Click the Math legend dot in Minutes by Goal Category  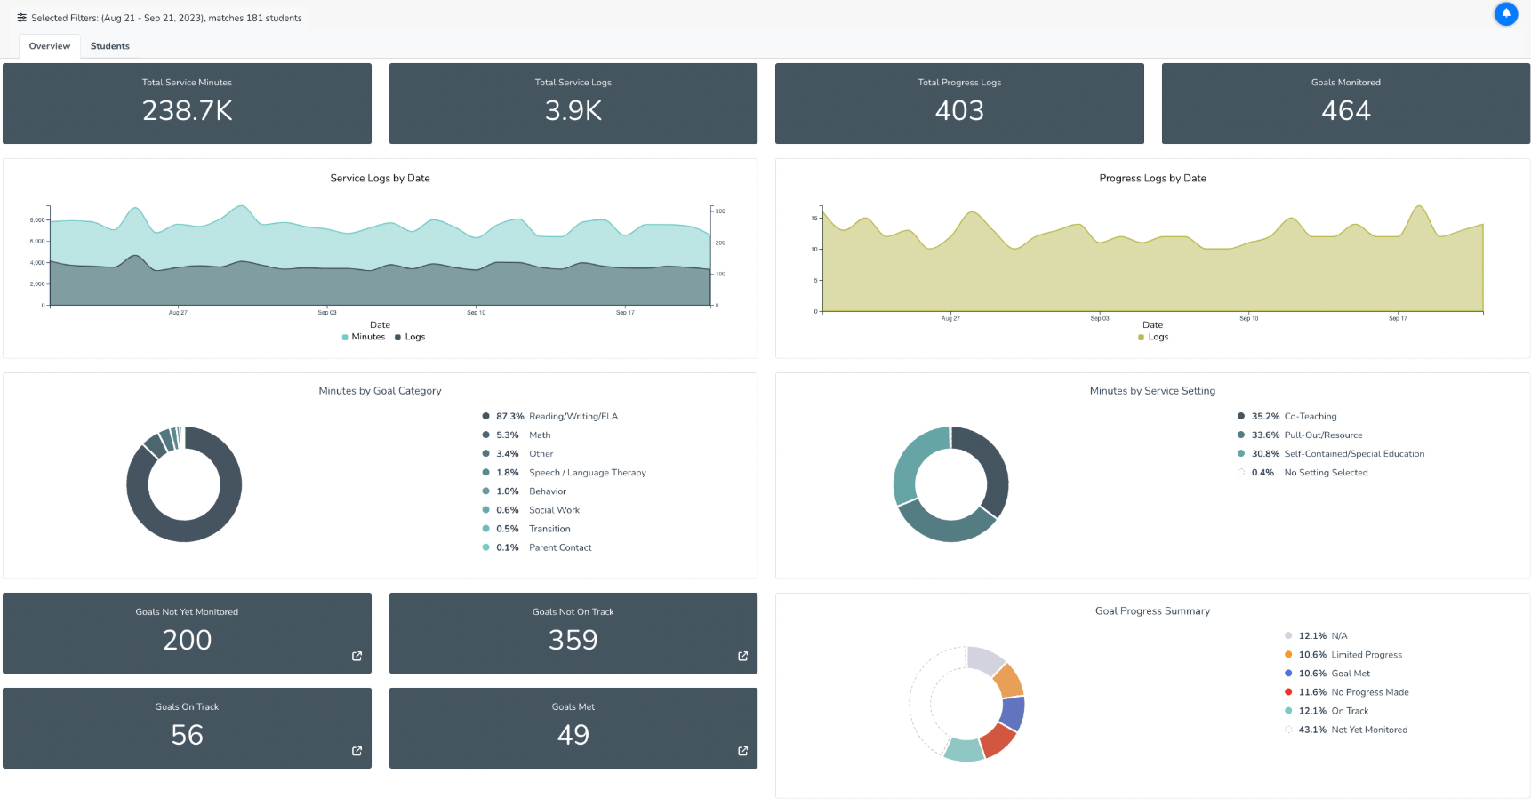coord(485,435)
